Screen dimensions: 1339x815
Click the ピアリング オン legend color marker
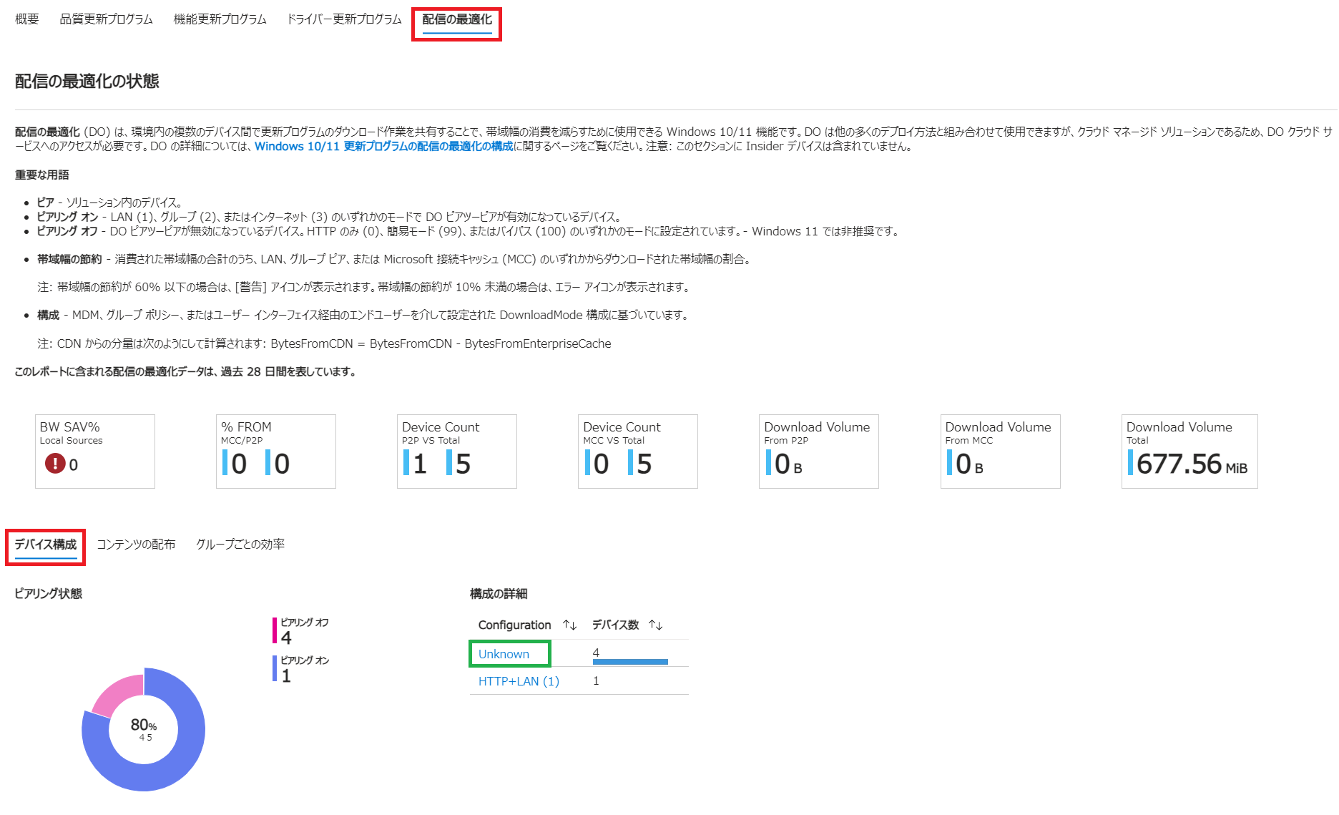pos(275,668)
